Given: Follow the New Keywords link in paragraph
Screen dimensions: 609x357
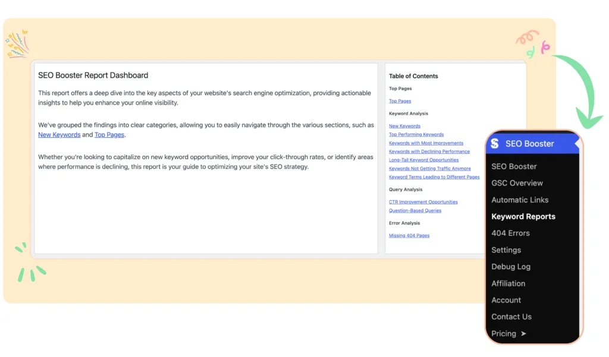Looking at the screenshot, I should tap(59, 135).
